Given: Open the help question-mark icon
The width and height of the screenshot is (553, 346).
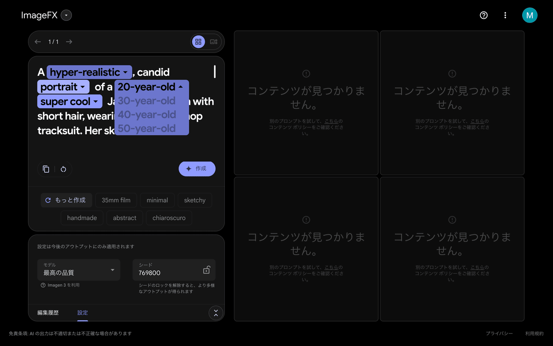Looking at the screenshot, I should click(x=483, y=15).
